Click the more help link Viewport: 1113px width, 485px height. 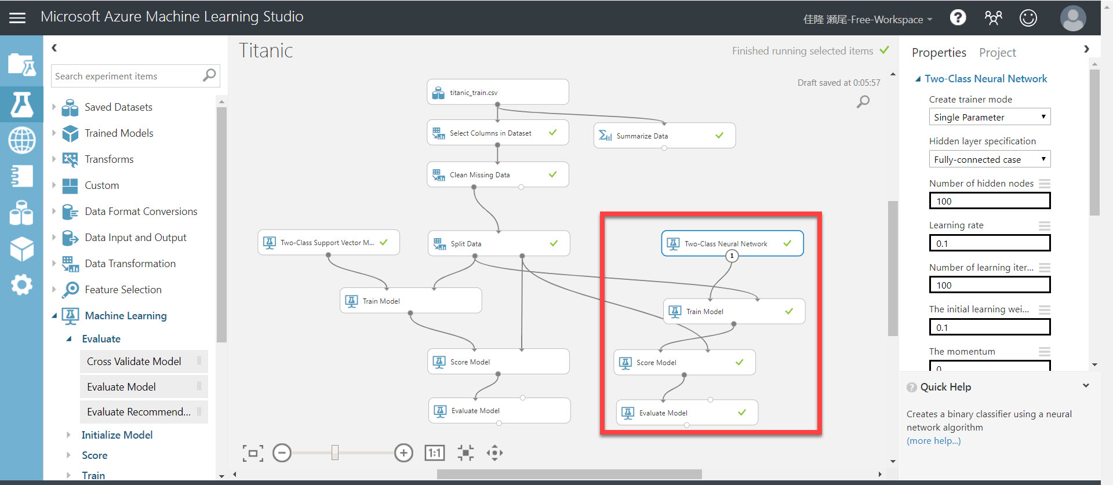[x=933, y=441]
